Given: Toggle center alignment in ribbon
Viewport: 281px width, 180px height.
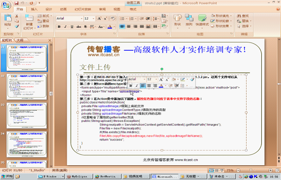Looking at the screenshot, I should tap(129, 26).
